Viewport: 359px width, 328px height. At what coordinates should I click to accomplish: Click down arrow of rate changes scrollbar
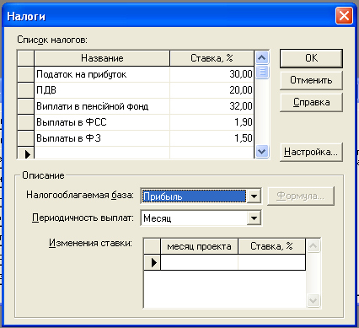[x=313, y=300]
